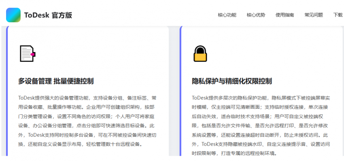Click the 多设备管理 批量便捷控制 heading
The width and height of the screenshot is (344, 161).
click(56, 81)
